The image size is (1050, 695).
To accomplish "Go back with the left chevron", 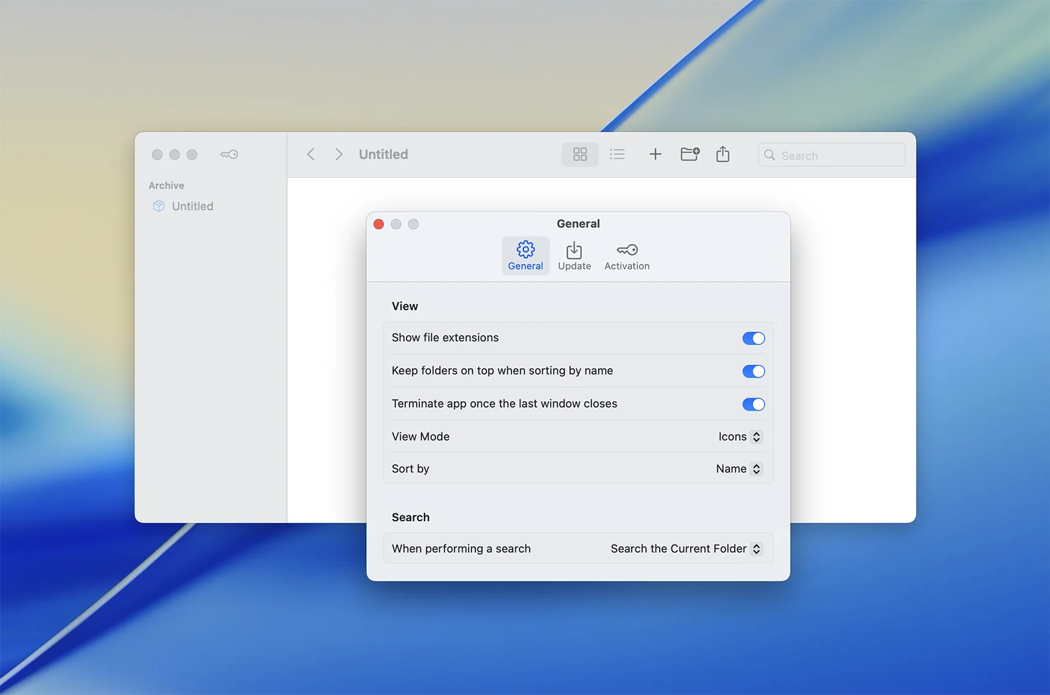I will (311, 154).
